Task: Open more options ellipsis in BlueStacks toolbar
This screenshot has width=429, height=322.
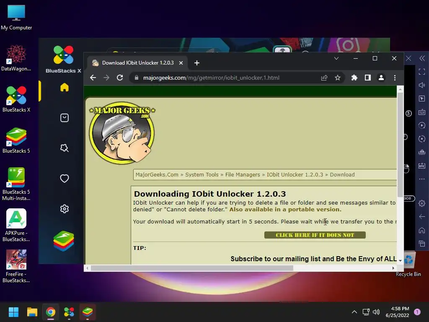Action: pyautogui.click(x=422, y=179)
